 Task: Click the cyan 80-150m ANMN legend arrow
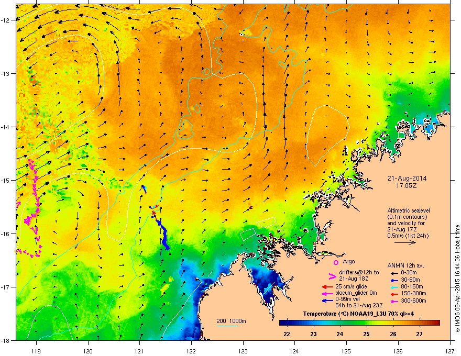pyautogui.click(x=393, y=287)
